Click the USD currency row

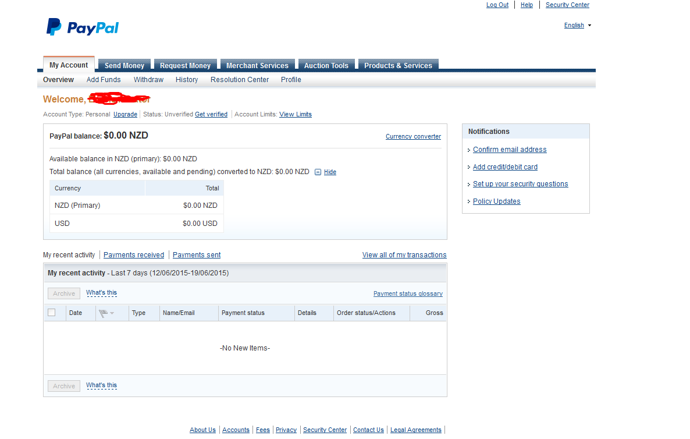(136, 224)
